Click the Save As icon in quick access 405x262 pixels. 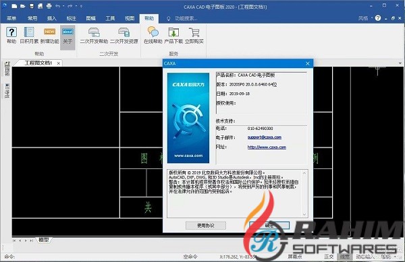pos(40,6)
